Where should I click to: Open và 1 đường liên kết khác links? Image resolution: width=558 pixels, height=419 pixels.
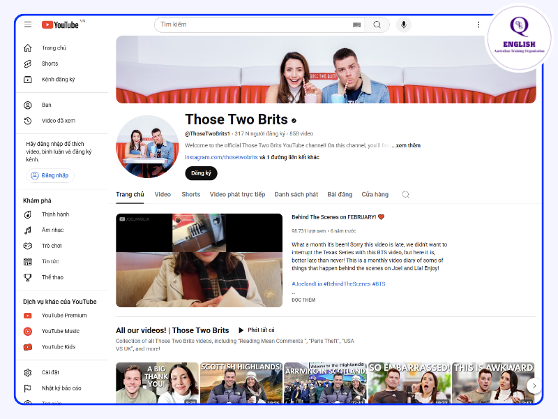click(x=289, y=157)
